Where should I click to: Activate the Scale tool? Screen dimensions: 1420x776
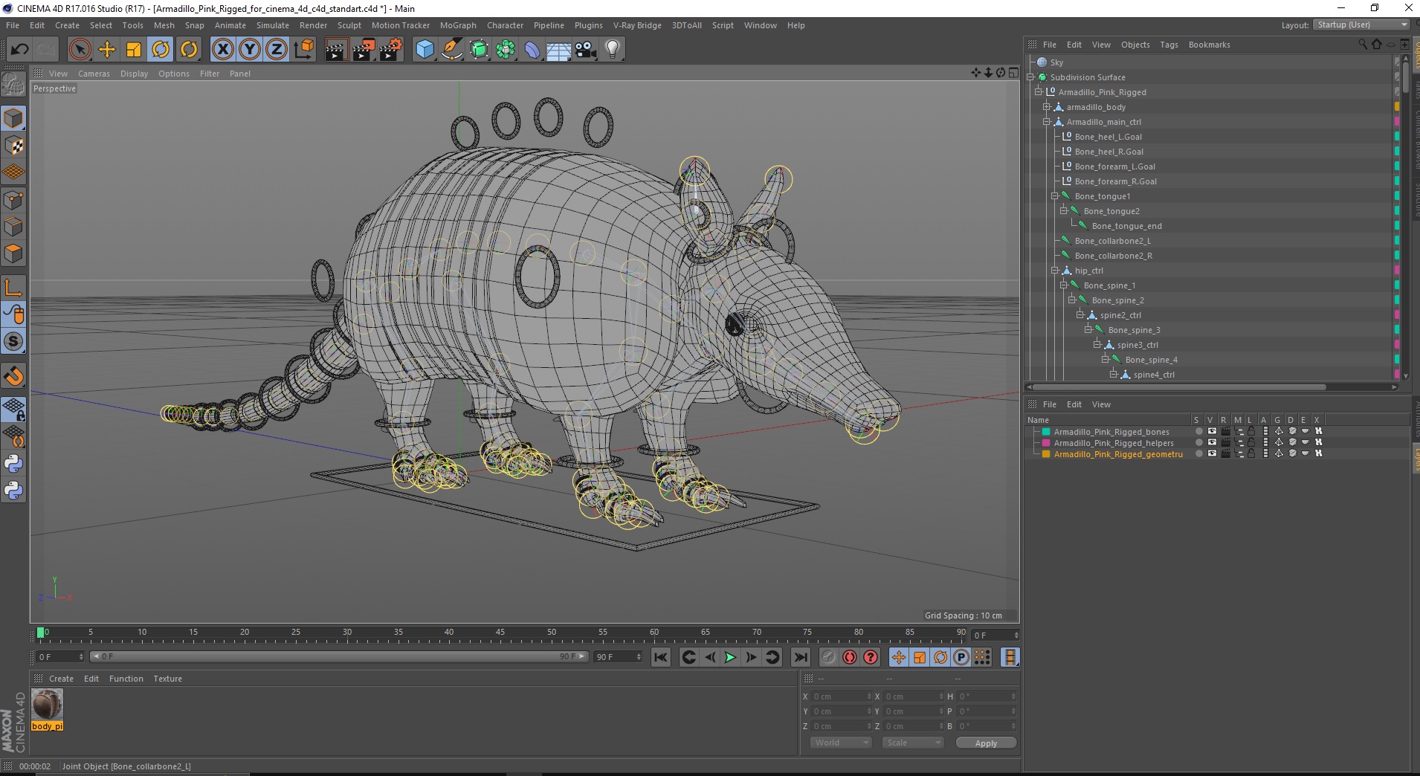point(134,50)
